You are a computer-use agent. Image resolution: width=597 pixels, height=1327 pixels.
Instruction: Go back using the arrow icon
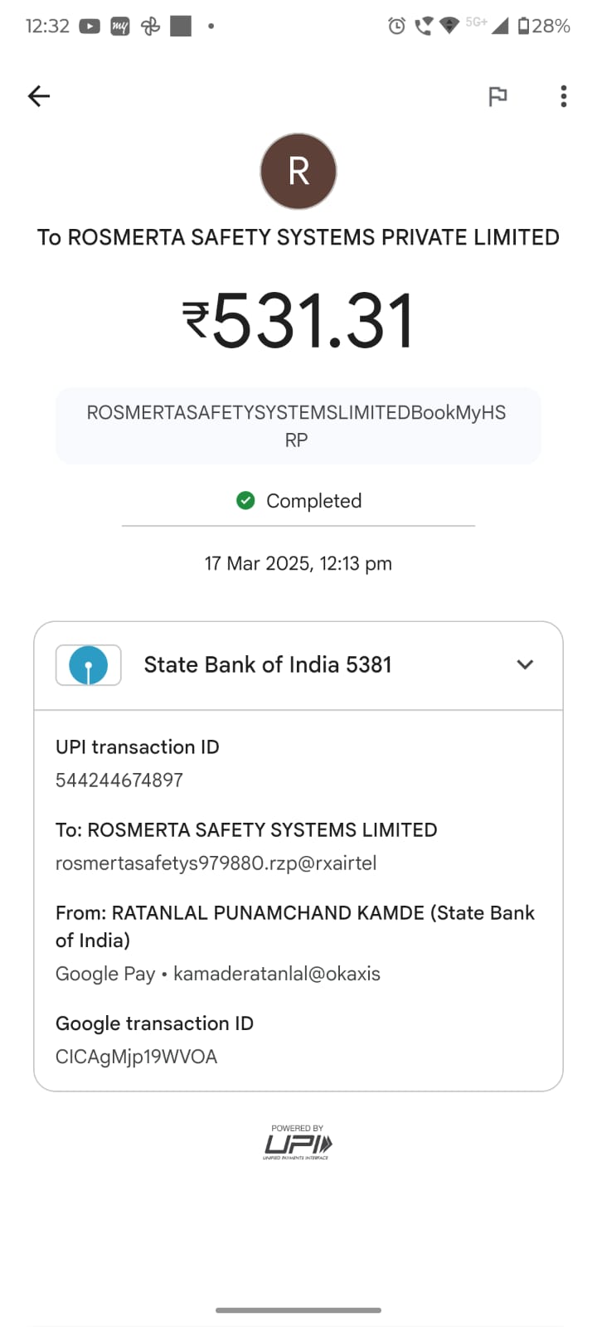click(x=39, y=96)
